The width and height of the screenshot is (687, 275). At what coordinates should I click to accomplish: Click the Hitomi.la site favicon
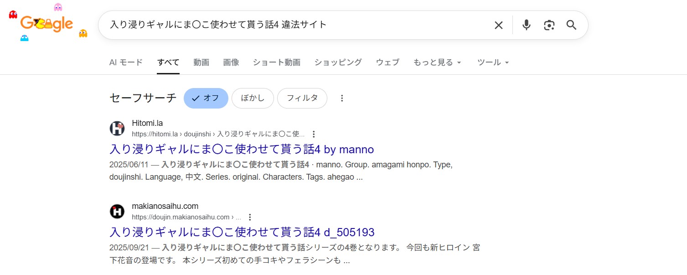pos(117,129)
